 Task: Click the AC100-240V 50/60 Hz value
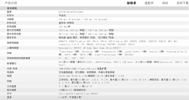pyautogui.click(x=91, y=76)
